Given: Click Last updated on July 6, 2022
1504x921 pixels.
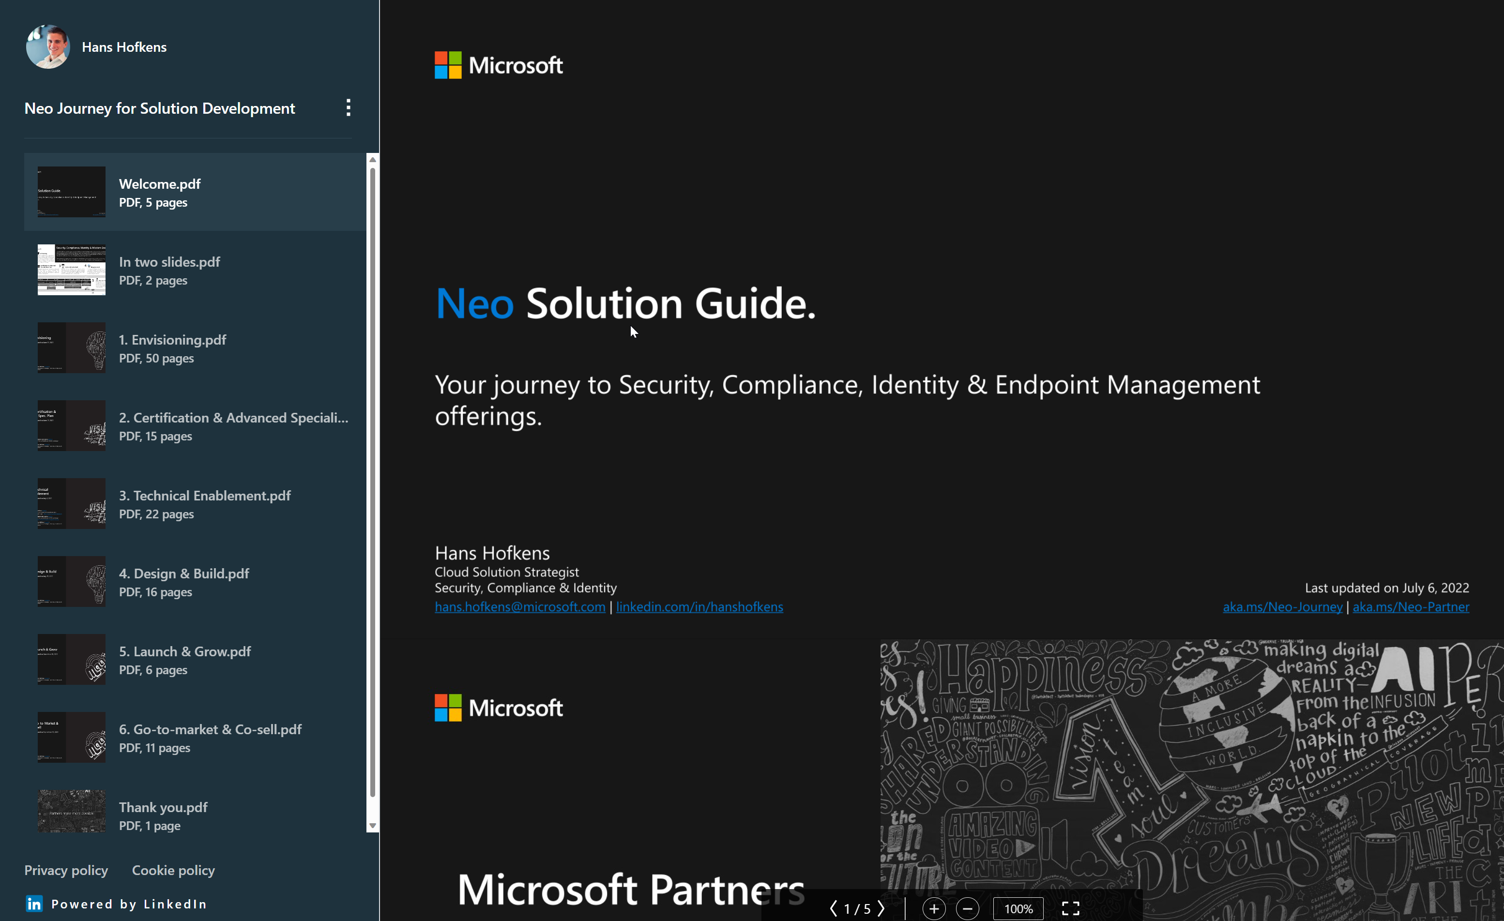Looking at the screenshot, I should tap(1387, 588).
